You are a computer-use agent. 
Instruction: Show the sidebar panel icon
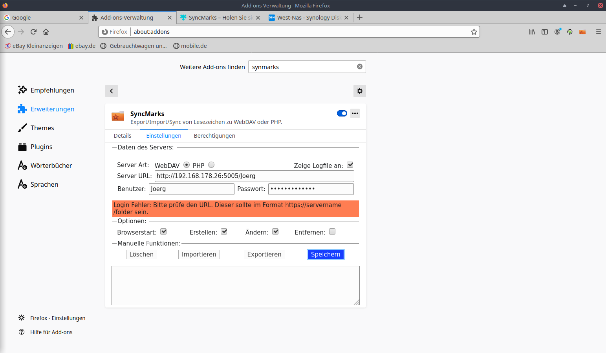(545, 32)
